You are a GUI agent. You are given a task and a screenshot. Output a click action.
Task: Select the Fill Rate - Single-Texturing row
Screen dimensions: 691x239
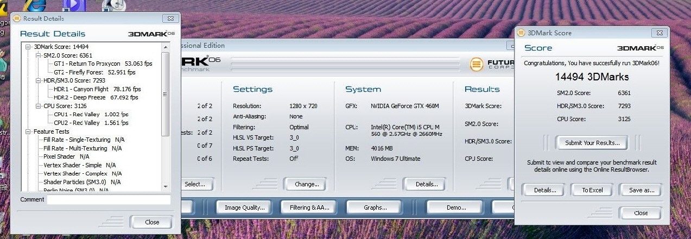point(84,140)
